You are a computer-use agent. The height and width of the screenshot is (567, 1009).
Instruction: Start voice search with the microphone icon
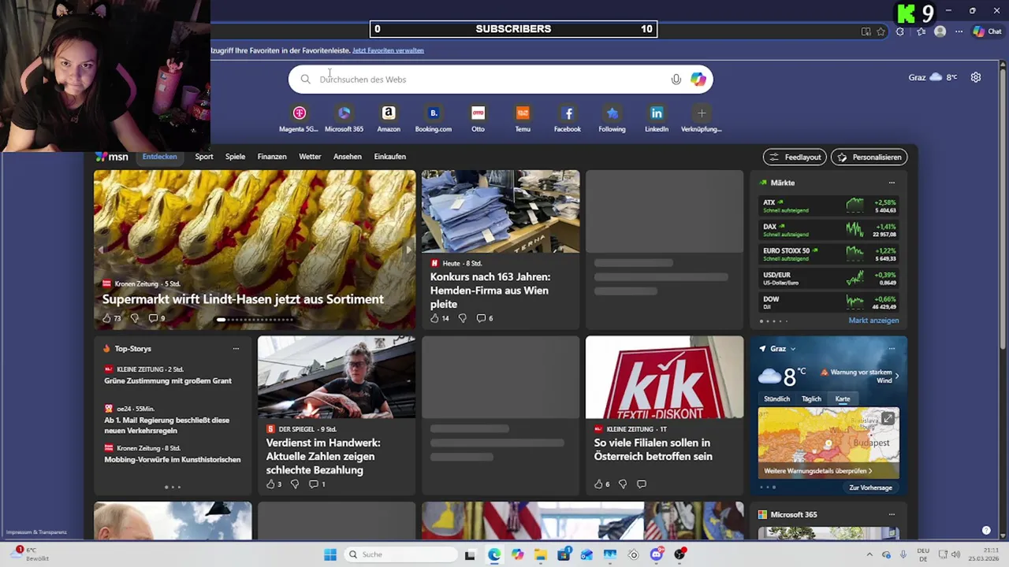[x=676, y=80]
